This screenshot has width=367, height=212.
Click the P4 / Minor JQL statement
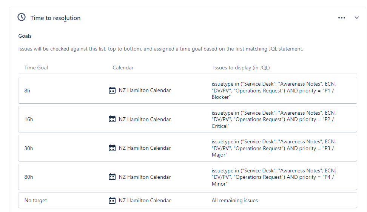click(274, 177)
